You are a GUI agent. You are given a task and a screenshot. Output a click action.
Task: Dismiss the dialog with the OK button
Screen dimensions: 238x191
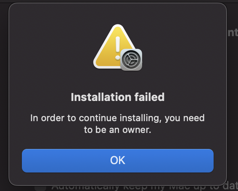tap(118, 161)
